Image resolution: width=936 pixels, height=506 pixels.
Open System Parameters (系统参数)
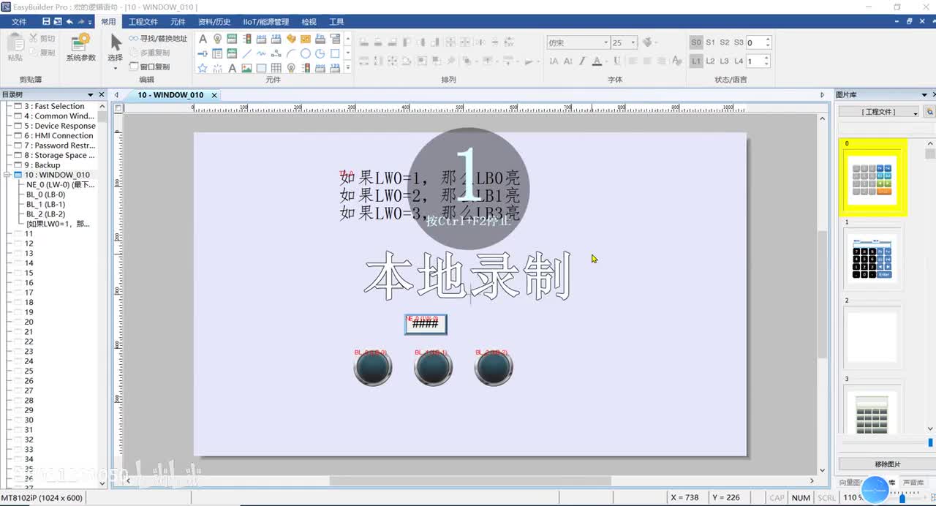coord(80,48)
